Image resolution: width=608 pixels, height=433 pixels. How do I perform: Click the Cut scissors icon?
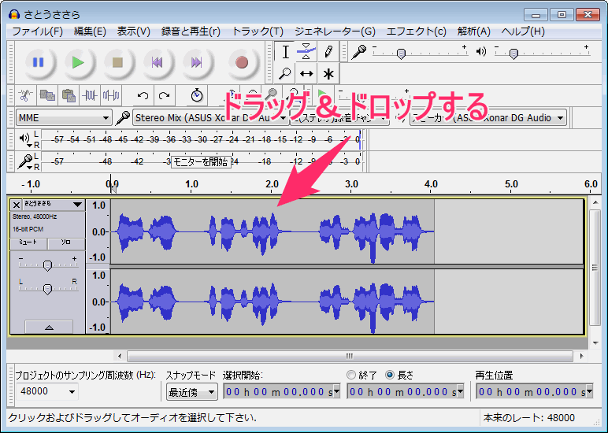point(25,95)
